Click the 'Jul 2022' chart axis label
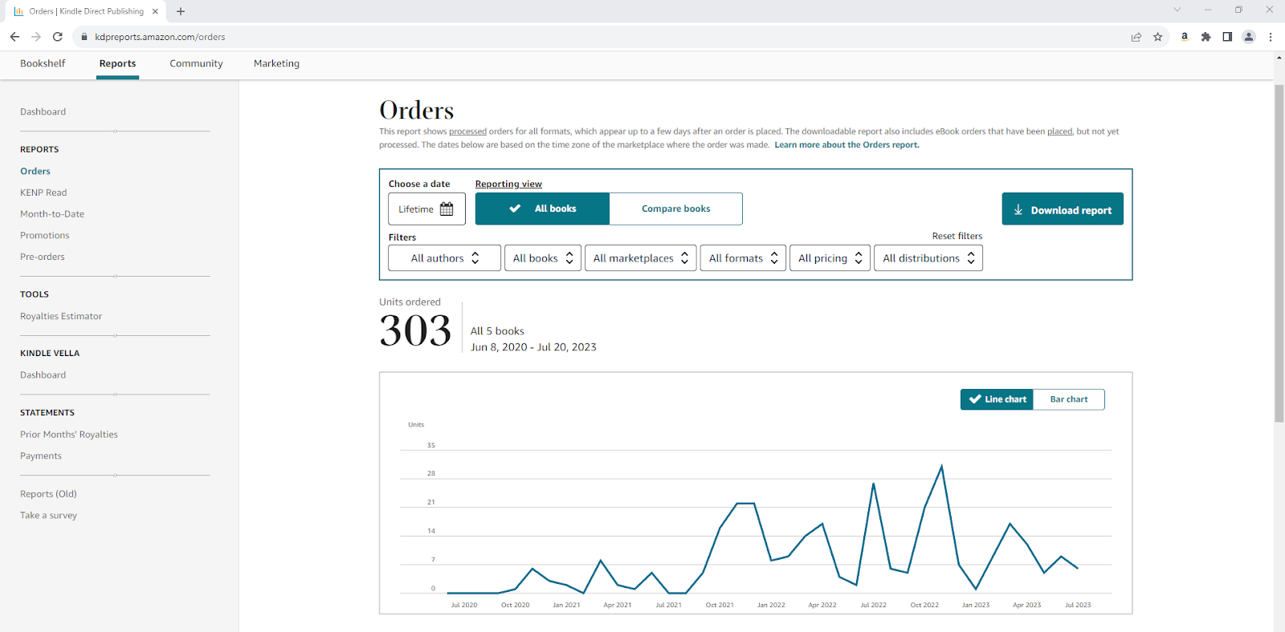 click(x=873, y=605)
